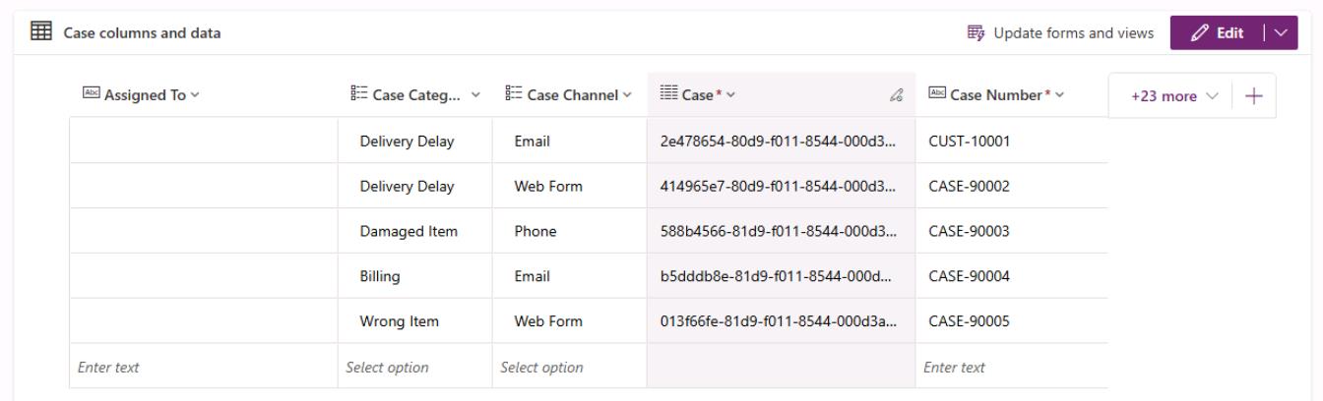Select the Web Form cell in the CASE-90005 row

coord(570,321)
